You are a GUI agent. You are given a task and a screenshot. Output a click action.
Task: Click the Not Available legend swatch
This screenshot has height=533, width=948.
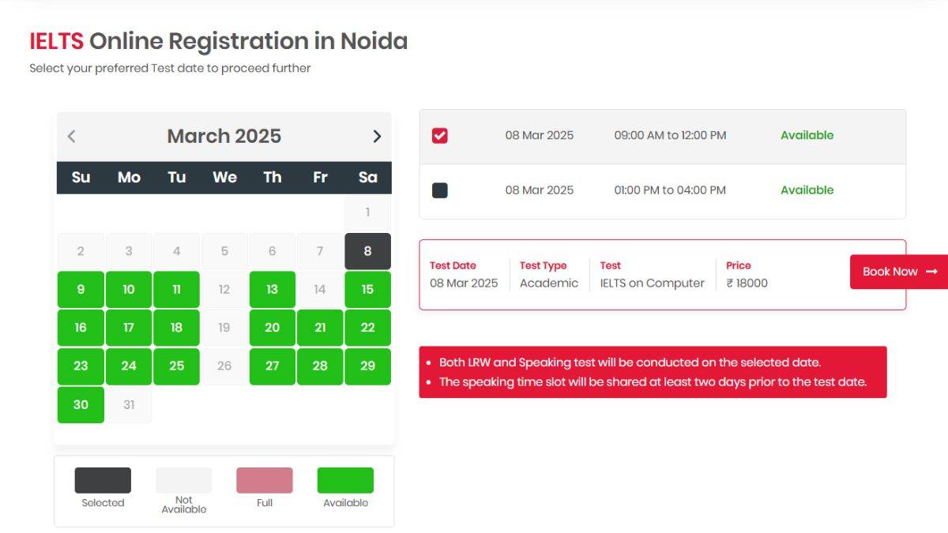tap(183, 479)
